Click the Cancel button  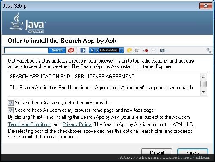(157, 153)
